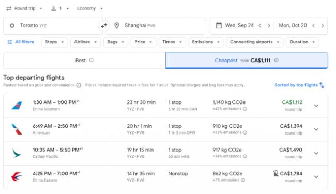Click emissions info icon for China Southern flight
Viewport: 336px width, 194px height.
tap(245, 109)
